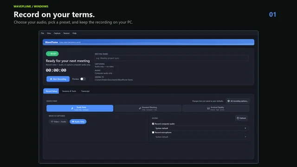Click the WAVEPLUME / WINDOWS label
This screenshot has height=167, width=297.
[x=31, y=6]
